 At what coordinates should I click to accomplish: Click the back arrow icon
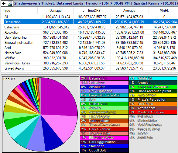coord(4,4)
